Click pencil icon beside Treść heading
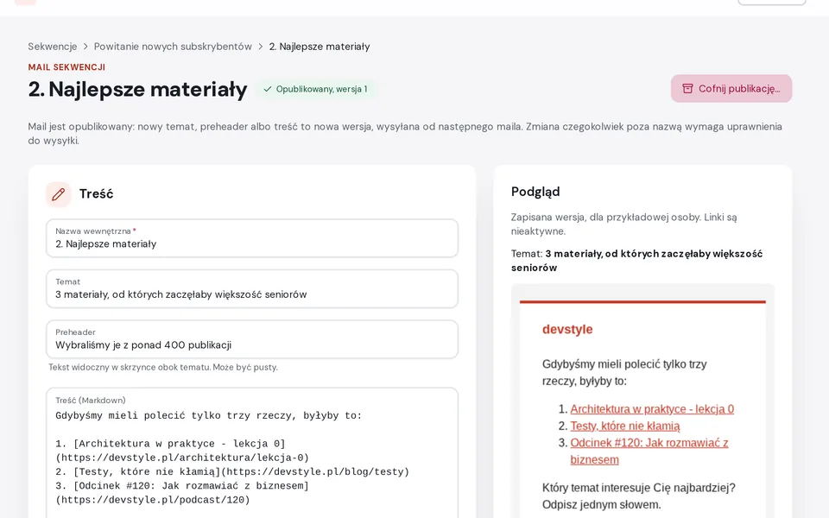This screenshot has width=829, height=518. [58, 194]
